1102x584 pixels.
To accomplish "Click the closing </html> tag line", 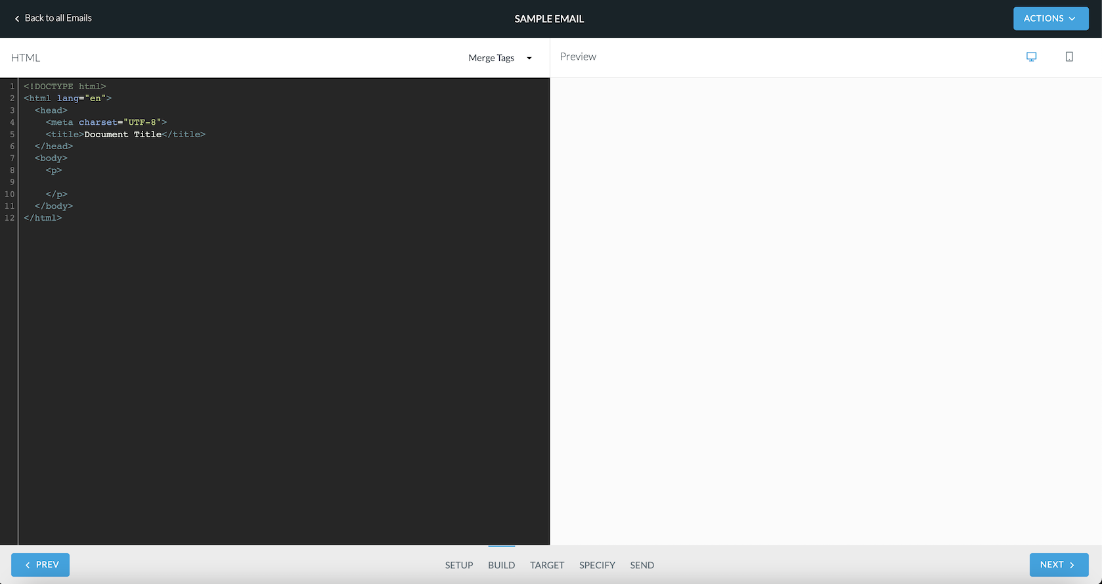I will 43,217.
